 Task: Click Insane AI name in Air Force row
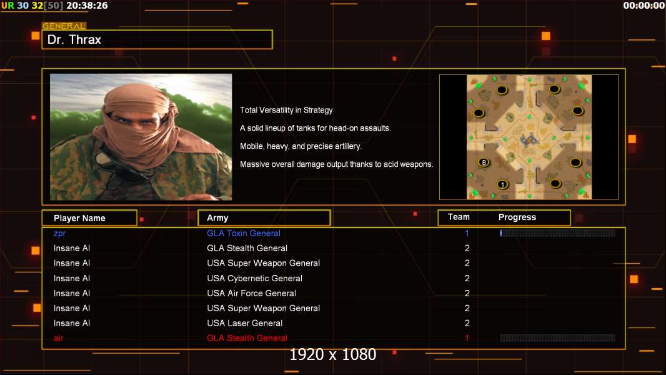(72, 293)
